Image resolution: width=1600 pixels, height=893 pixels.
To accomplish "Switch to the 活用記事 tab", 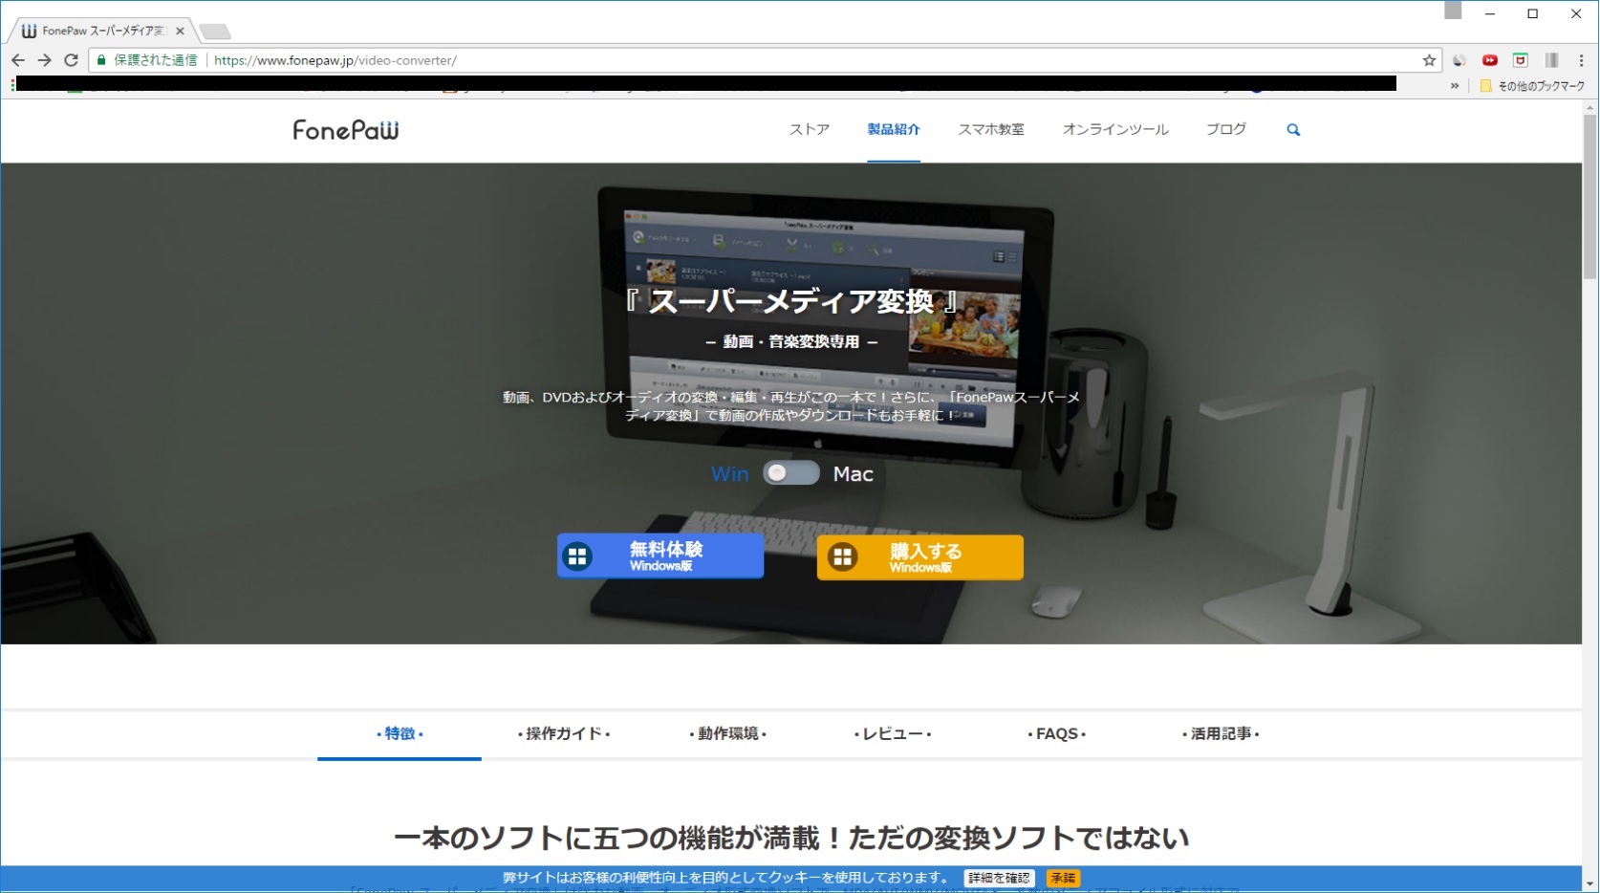I will (1222, 734).
